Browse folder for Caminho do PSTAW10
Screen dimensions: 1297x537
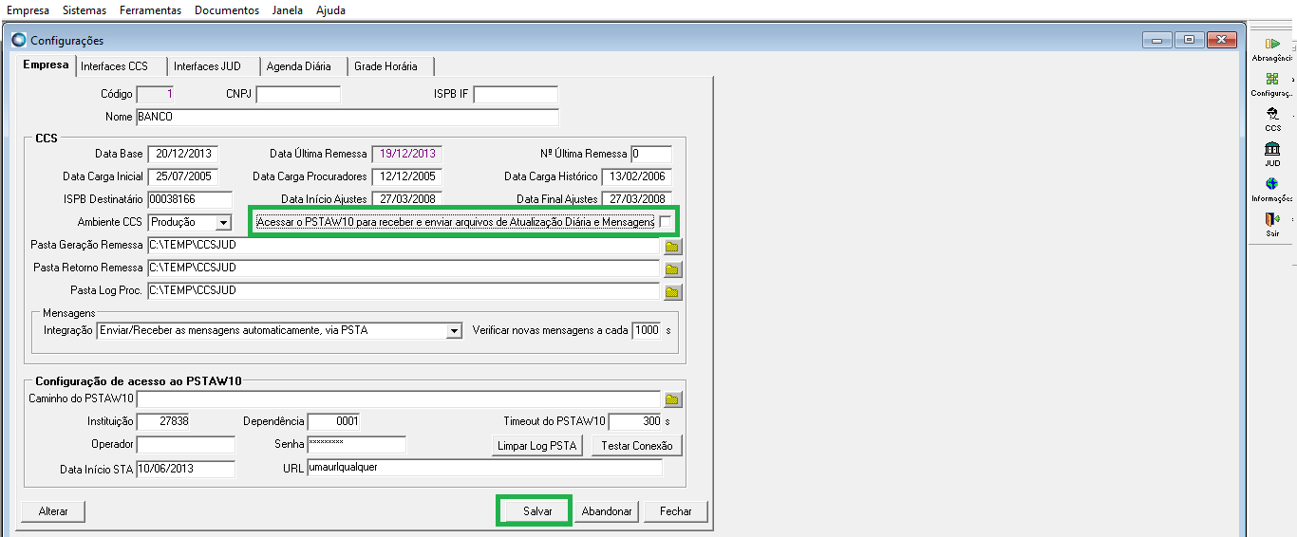(x=673, y=399)
